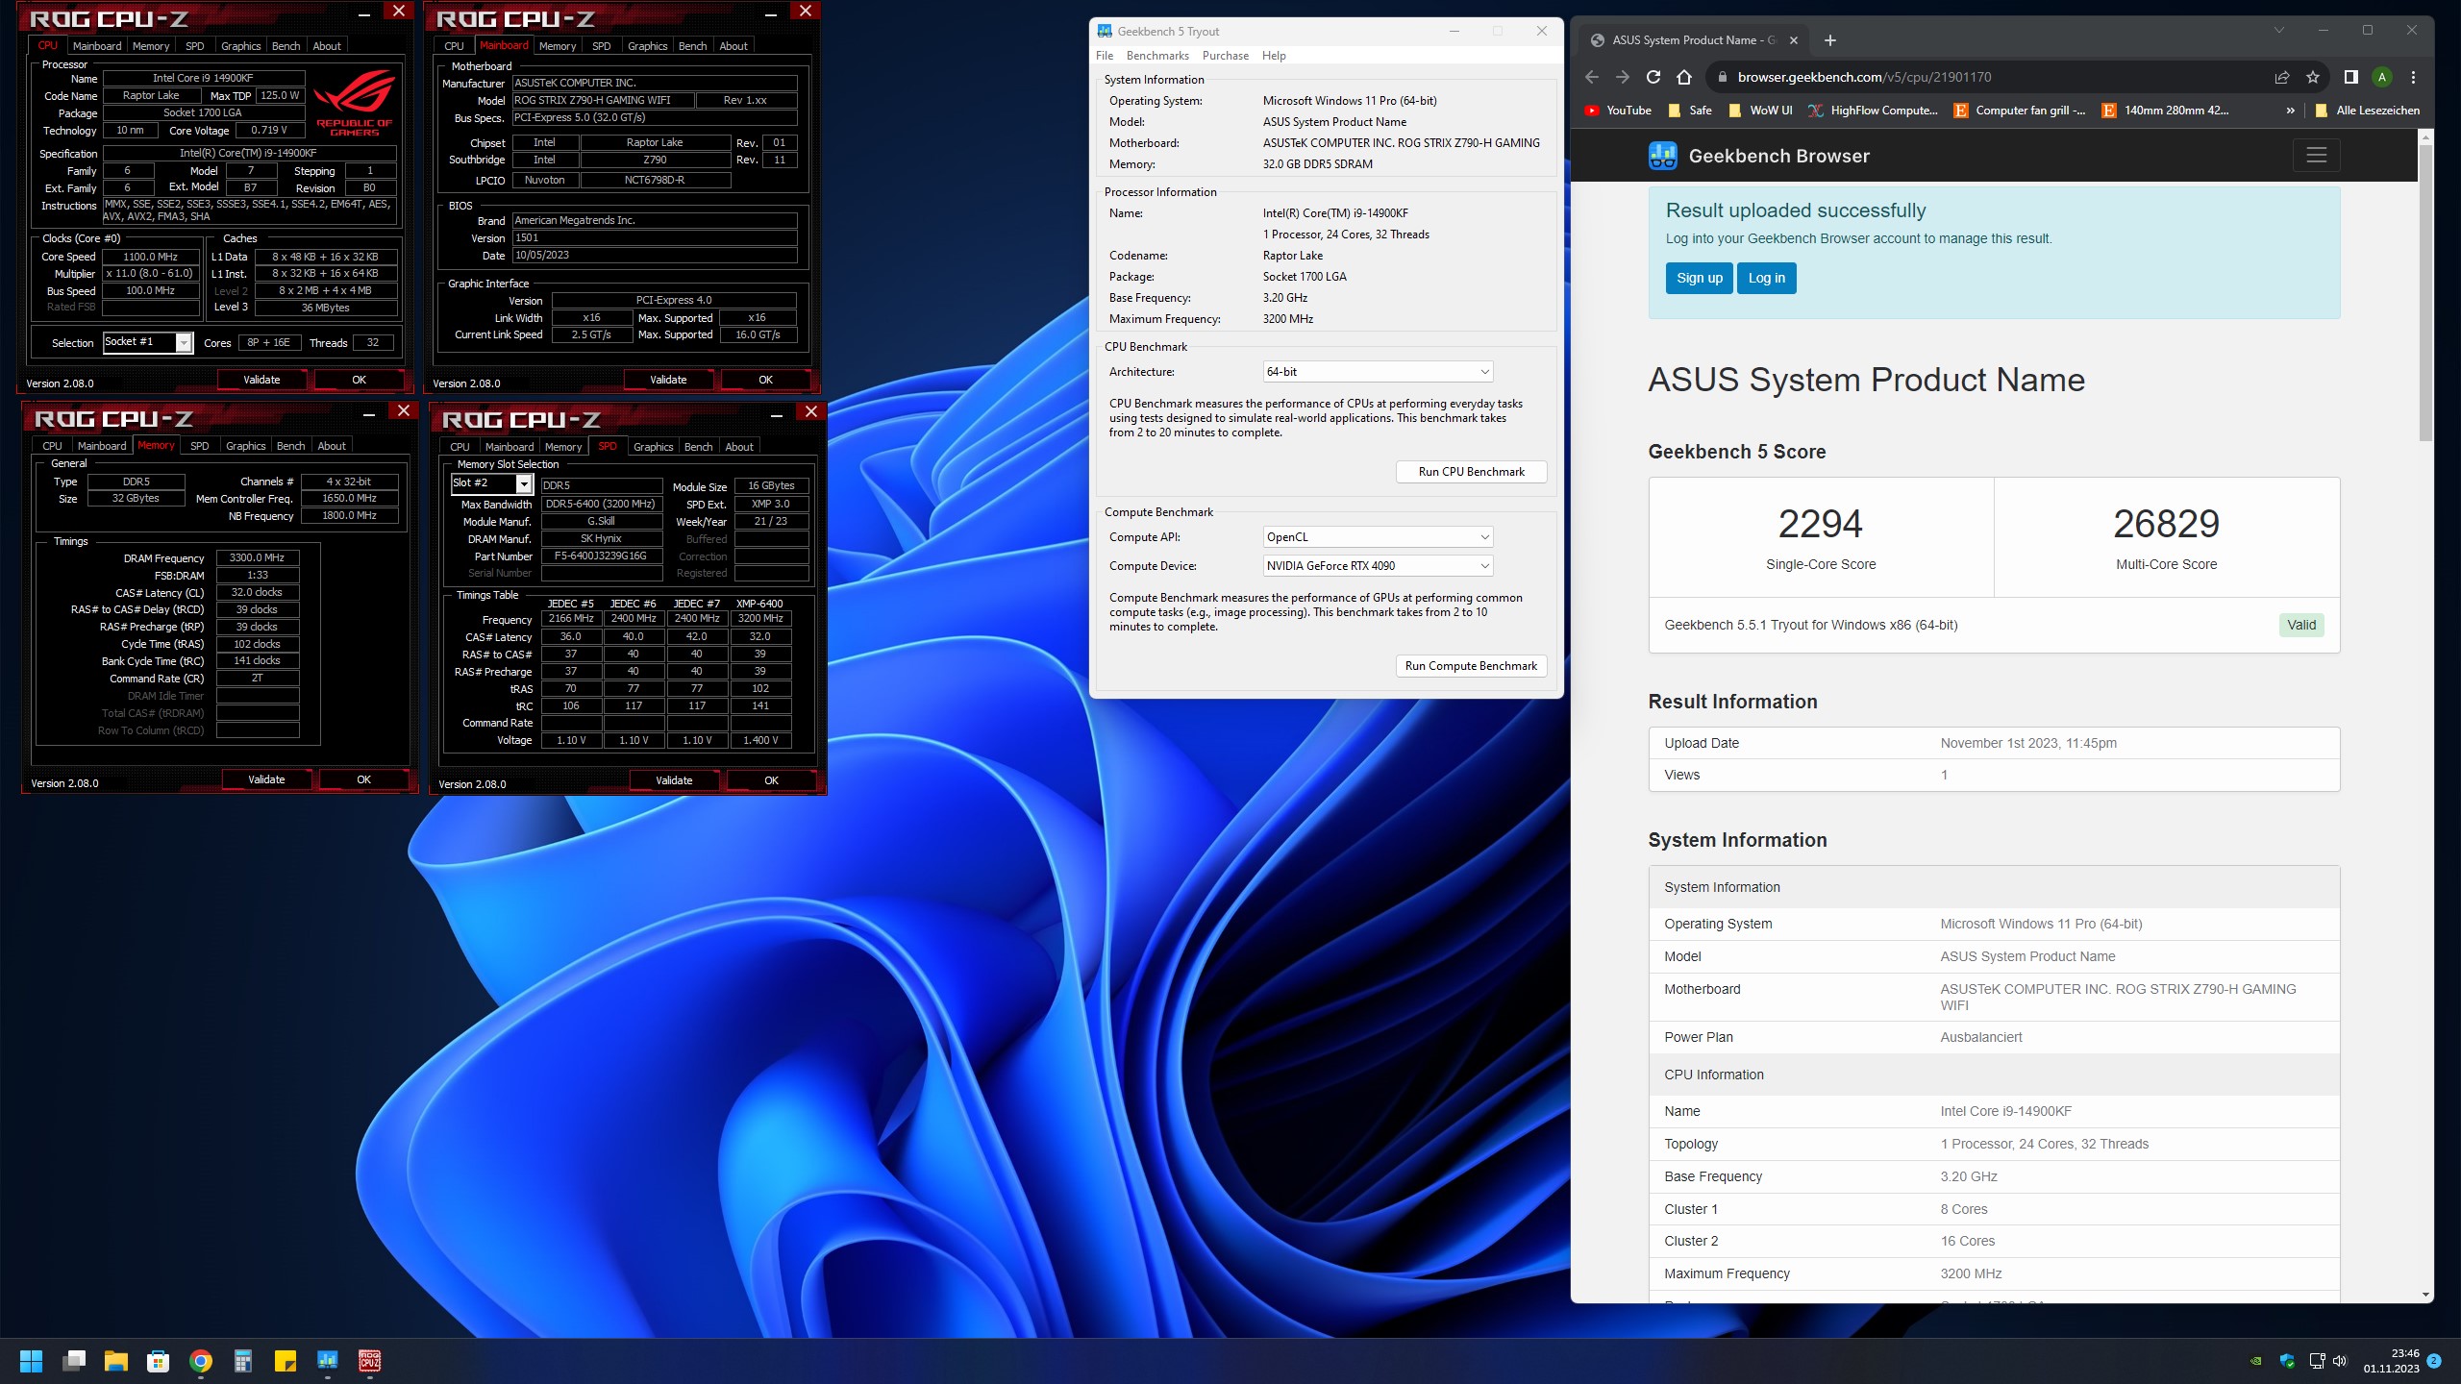
Task: Switch to Bench tab in CPU-Z CPU window
Action: coord(286,46)
